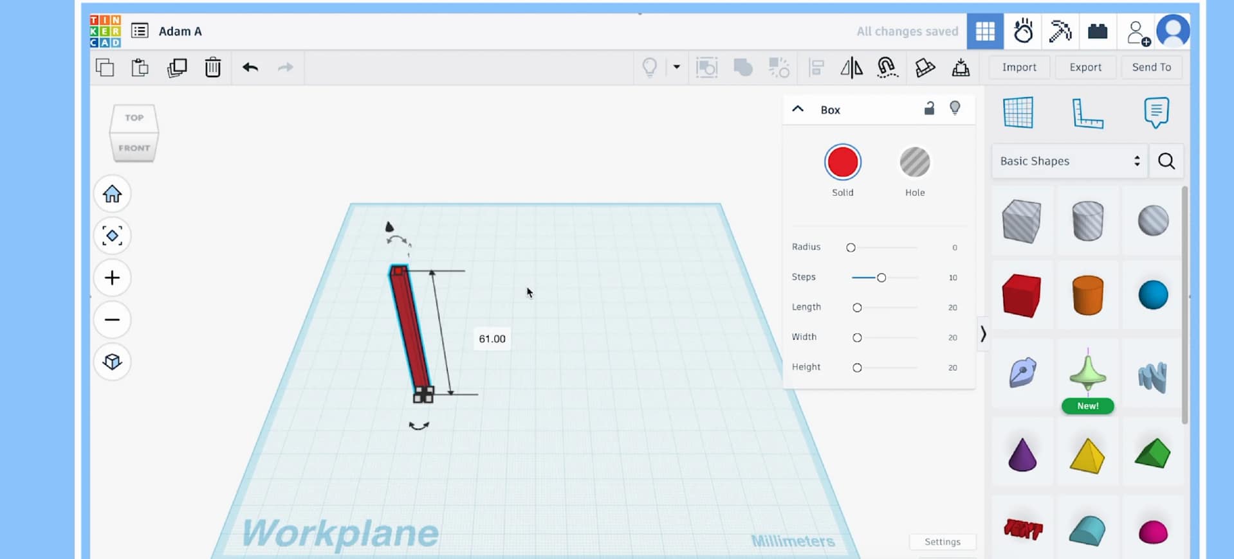The image size is (1234, 559).
Task: Zoom in with the plus button
Action: (x=112, y=278)
